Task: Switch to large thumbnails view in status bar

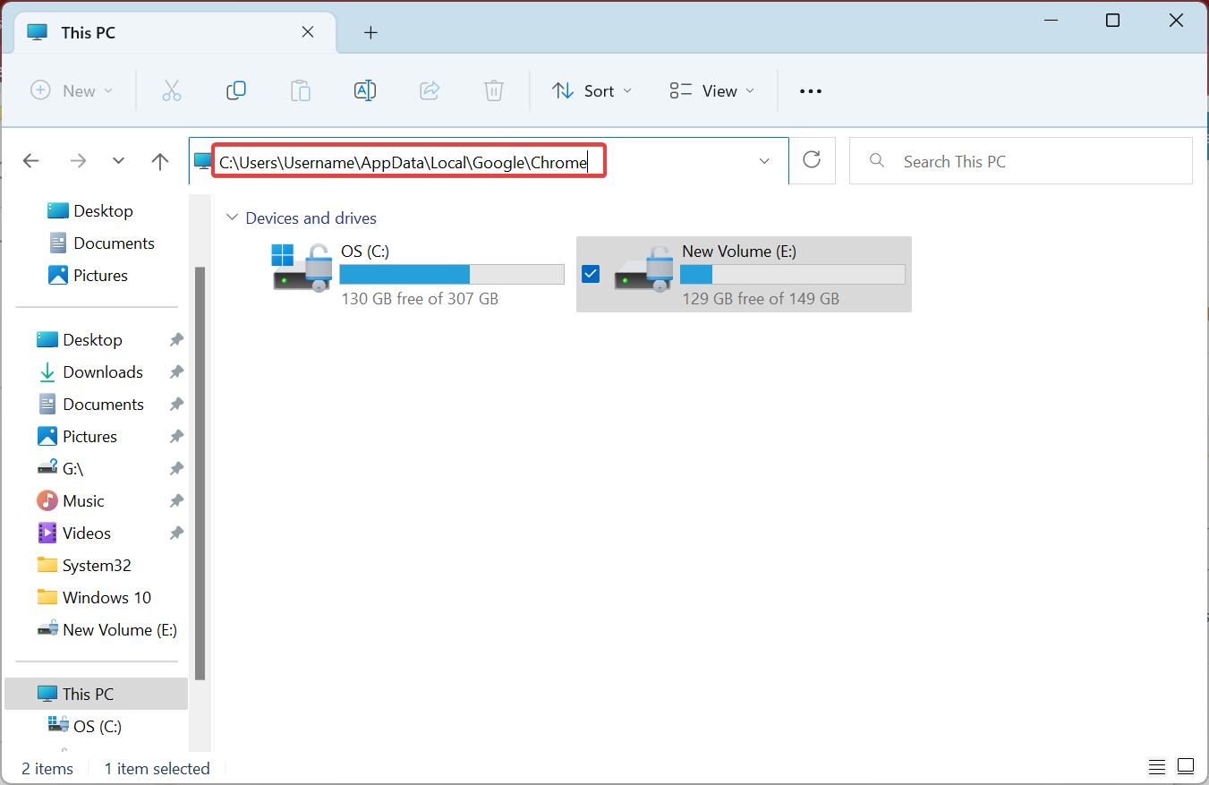Action: pyautogui.click(x=1185, y=767)
